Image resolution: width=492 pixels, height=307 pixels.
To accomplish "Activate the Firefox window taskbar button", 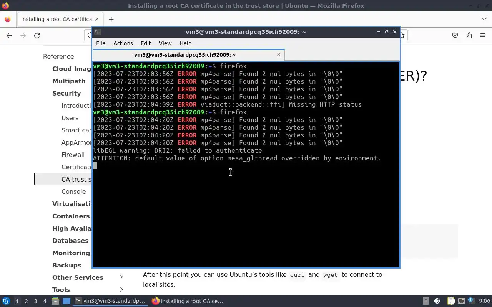I will 188,301.
